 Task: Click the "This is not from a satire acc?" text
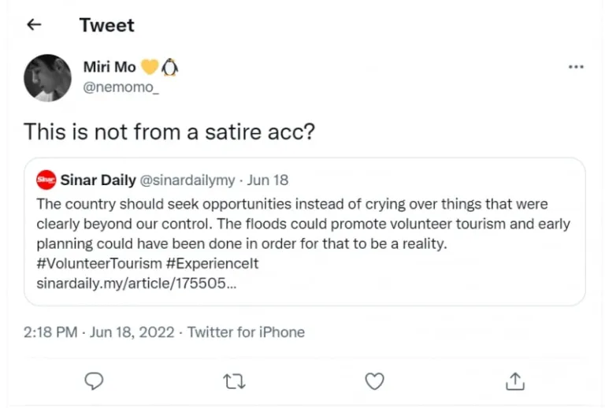click(169, 131)
